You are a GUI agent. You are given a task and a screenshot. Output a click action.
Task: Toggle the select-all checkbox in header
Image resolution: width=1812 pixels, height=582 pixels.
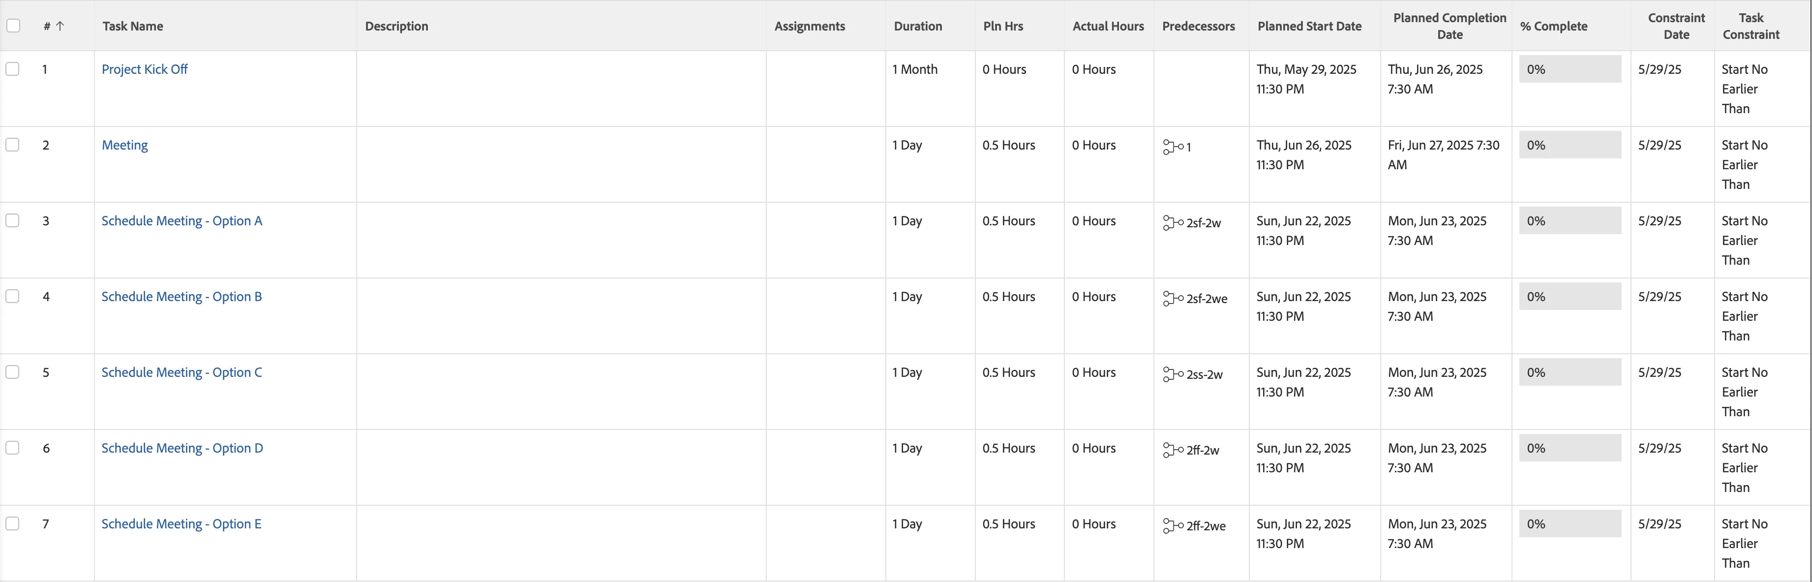tap(13, 26)
